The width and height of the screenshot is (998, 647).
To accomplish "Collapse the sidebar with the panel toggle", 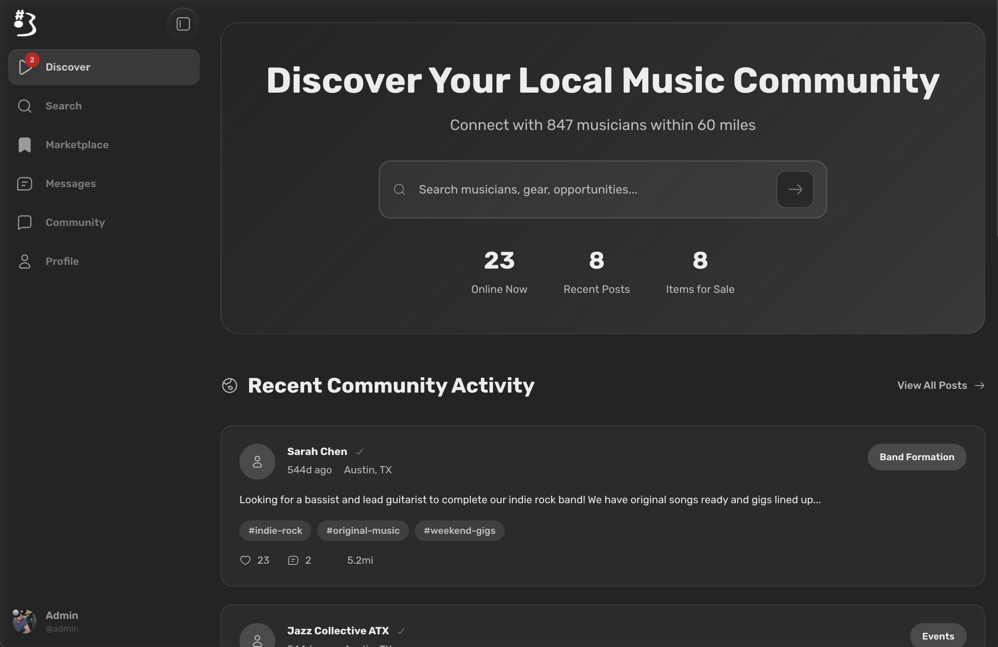I will [183, 24].
